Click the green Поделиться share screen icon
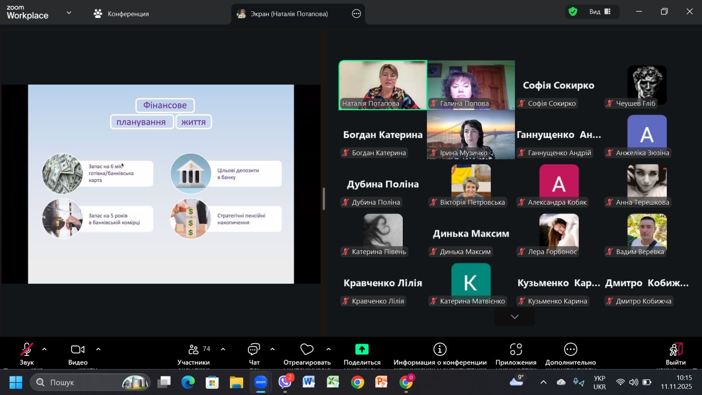Image resolution: width=702 pixels, height=395 pixels. pyautogui.click(x=362, y=349)
